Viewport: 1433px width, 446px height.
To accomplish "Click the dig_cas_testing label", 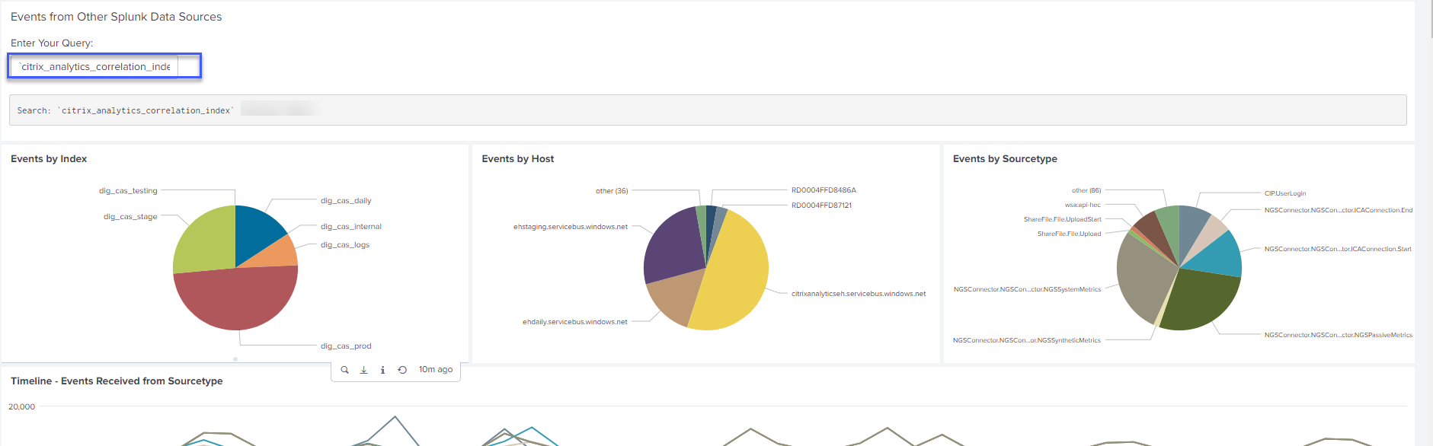I will 128,191.
